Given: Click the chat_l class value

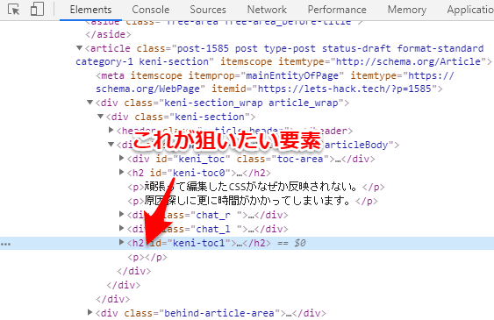Looking at the screenshot, I should 213,229.
